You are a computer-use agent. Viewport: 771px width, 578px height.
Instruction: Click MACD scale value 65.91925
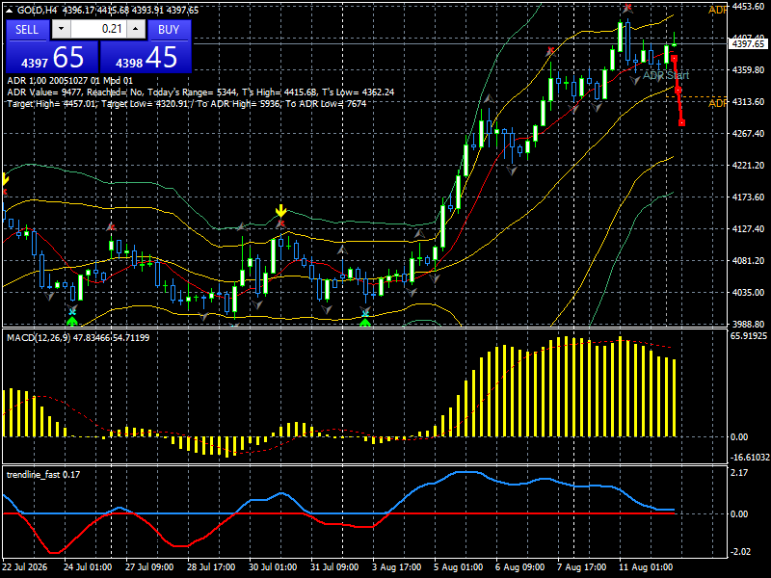(749, 336)
